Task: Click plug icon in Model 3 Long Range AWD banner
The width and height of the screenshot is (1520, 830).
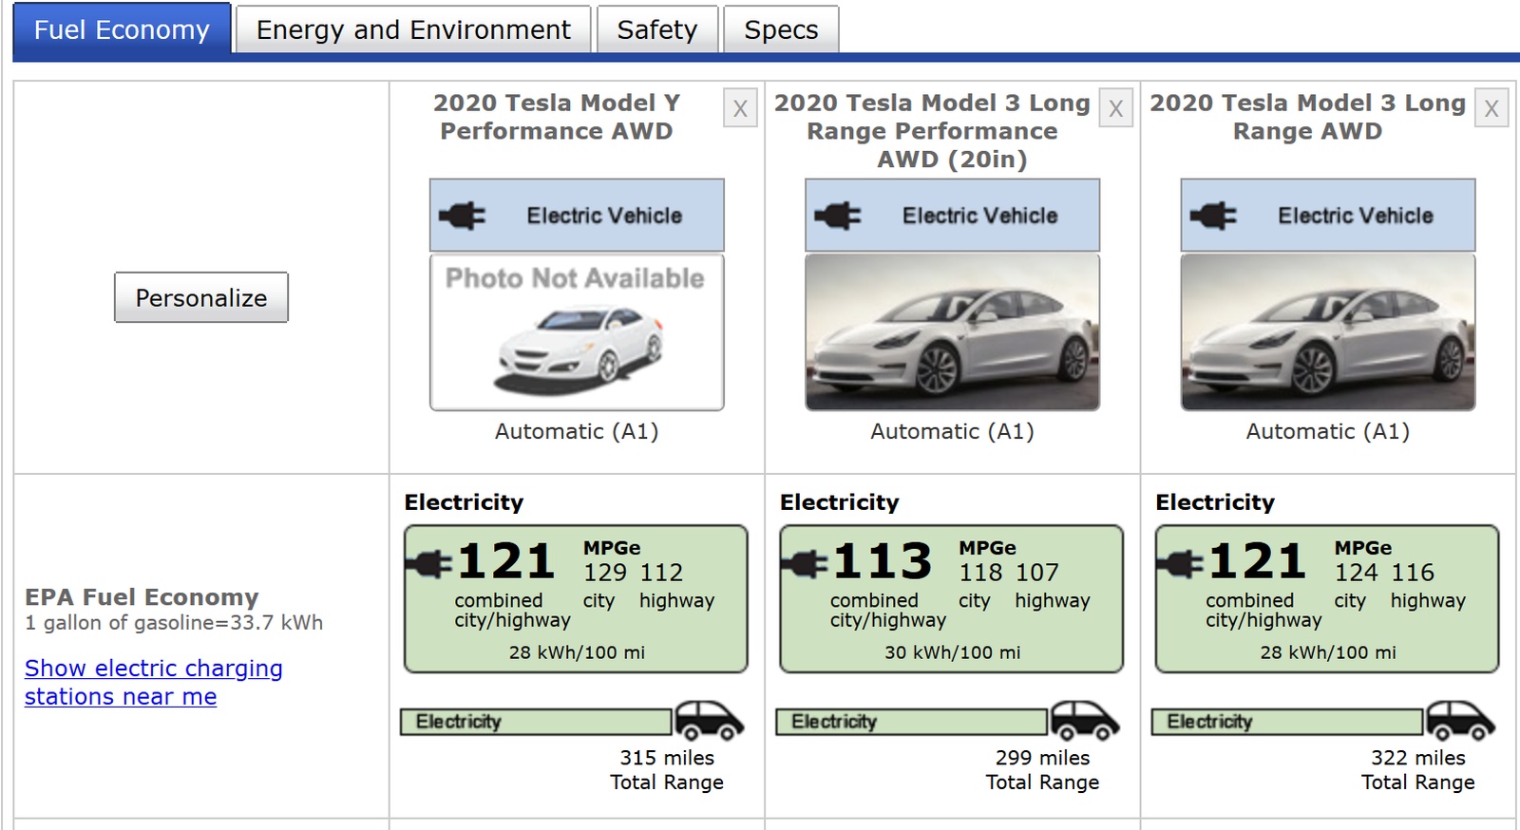Action: 1213,216
